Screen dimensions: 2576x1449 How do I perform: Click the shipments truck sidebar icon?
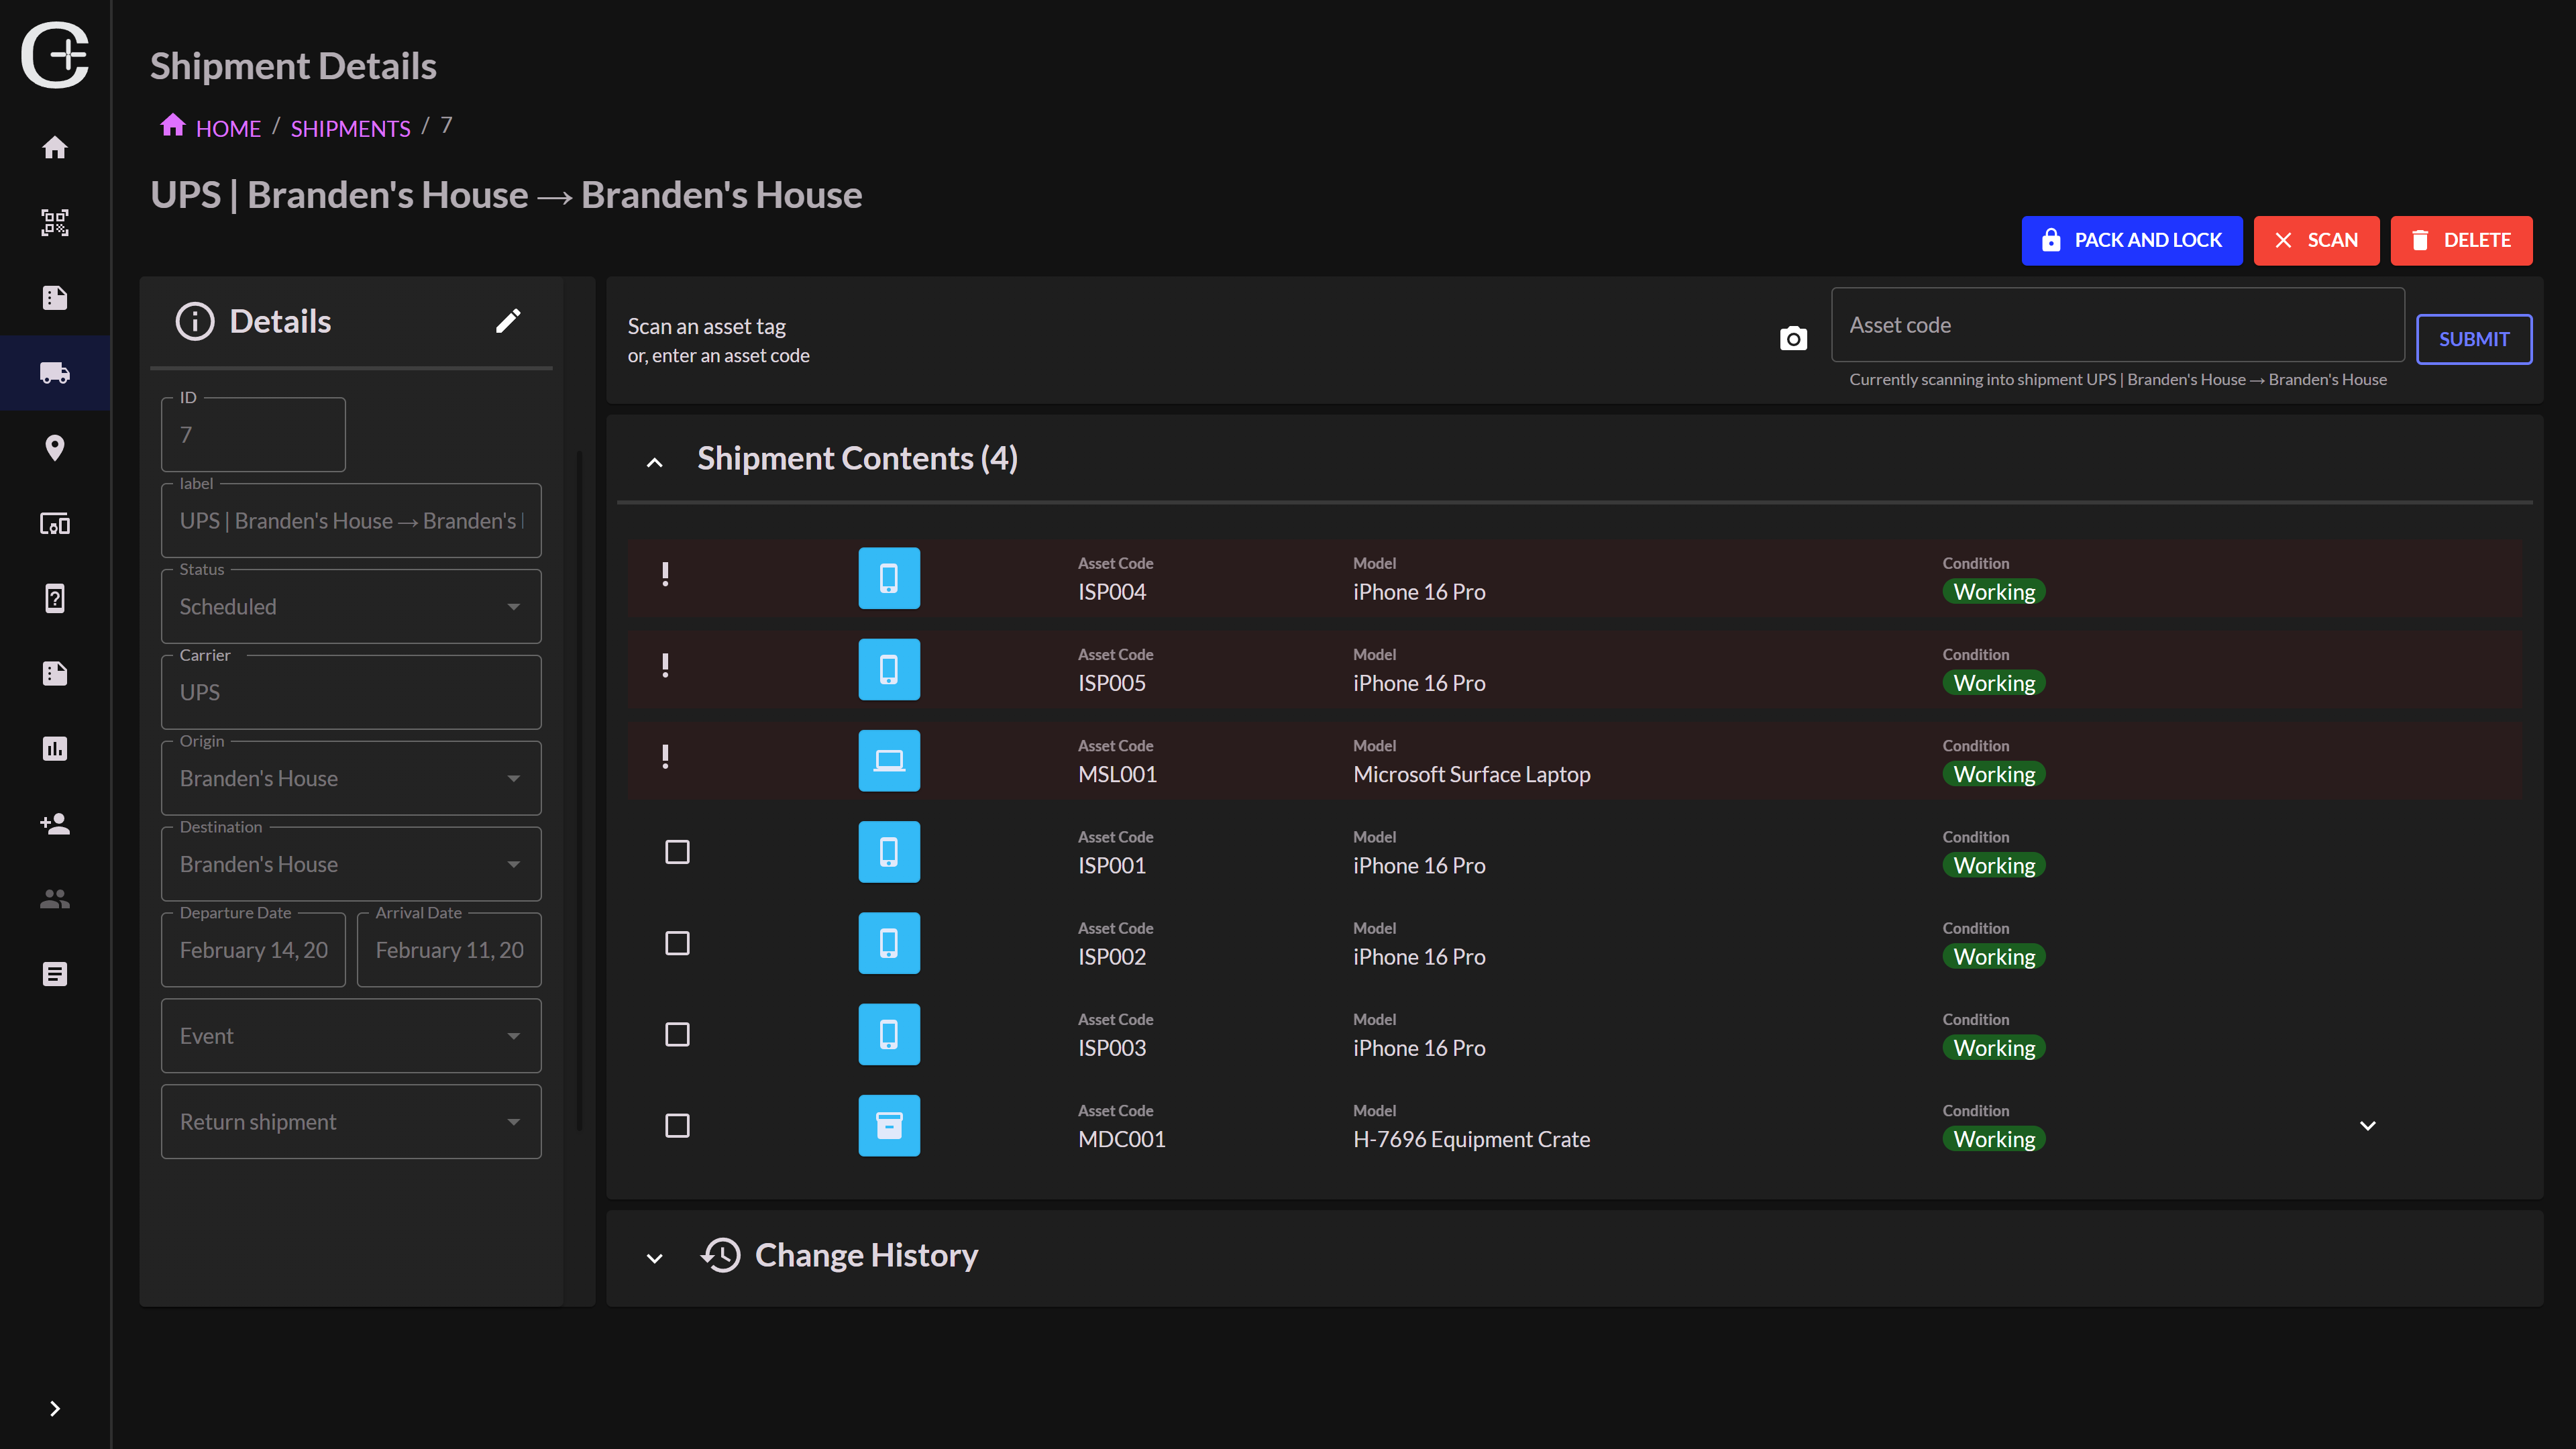55,373
